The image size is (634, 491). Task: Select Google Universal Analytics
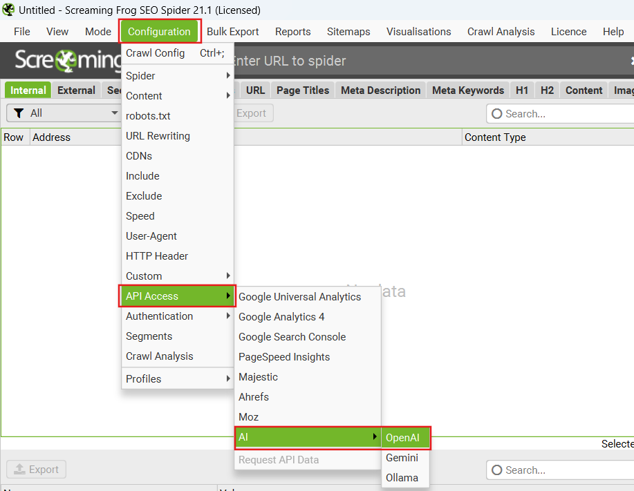(x=308, y=297)
